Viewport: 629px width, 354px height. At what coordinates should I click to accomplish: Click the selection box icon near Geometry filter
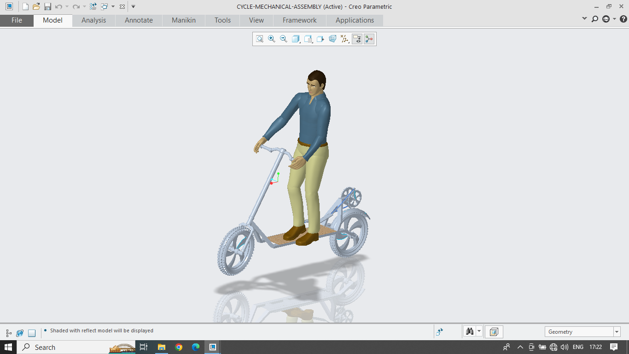[494, 332]
